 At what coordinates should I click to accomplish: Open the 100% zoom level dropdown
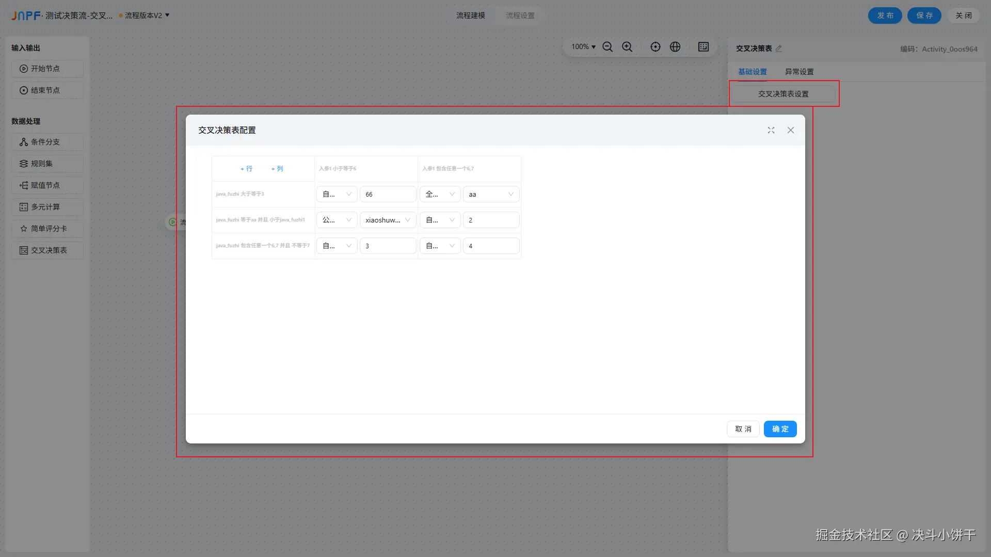(x=583, y=47)
